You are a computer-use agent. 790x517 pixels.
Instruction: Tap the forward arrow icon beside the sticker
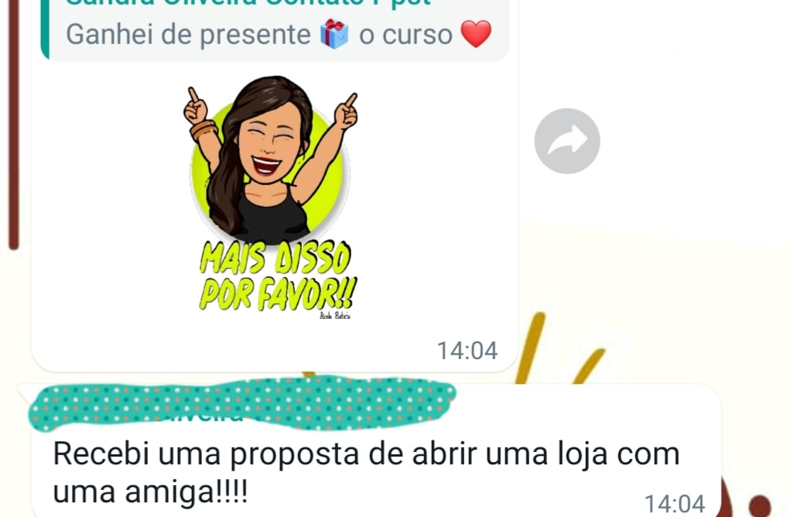567,141
